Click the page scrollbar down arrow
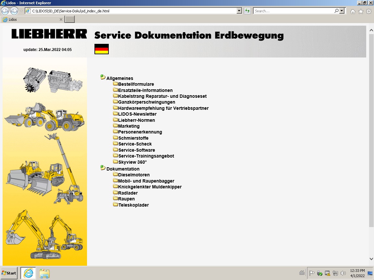The image size is (374, 280). coord(371,259)
